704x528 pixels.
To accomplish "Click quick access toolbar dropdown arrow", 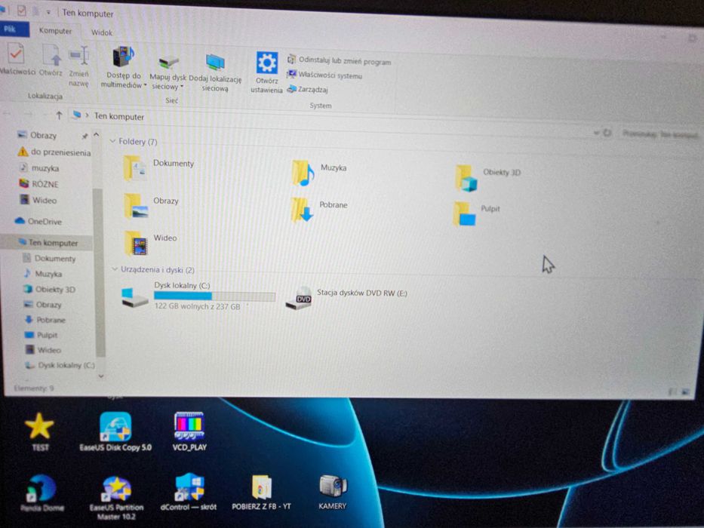I will coord(48,12).
